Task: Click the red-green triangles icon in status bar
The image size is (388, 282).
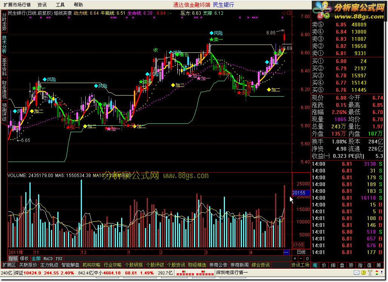Action: [377, 273]
